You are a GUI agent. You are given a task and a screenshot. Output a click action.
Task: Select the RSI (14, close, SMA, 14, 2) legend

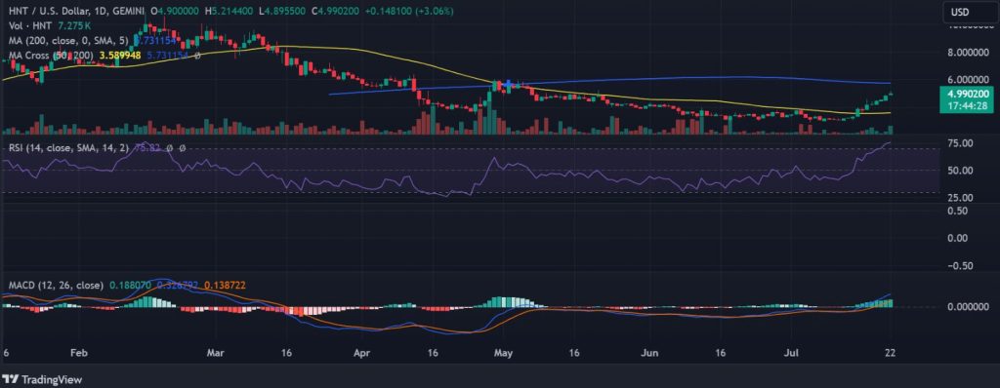68,148
